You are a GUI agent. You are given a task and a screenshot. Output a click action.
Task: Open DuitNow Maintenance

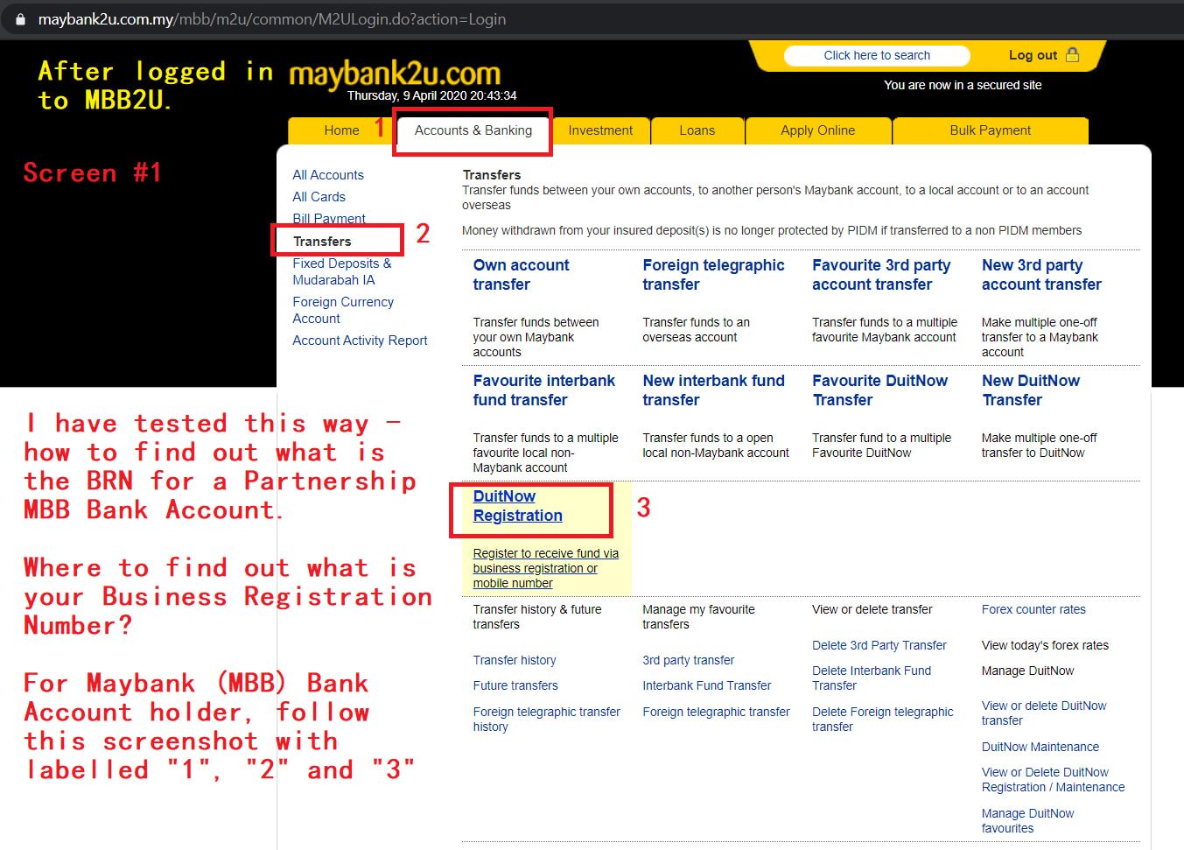(x=1040, y=747)
